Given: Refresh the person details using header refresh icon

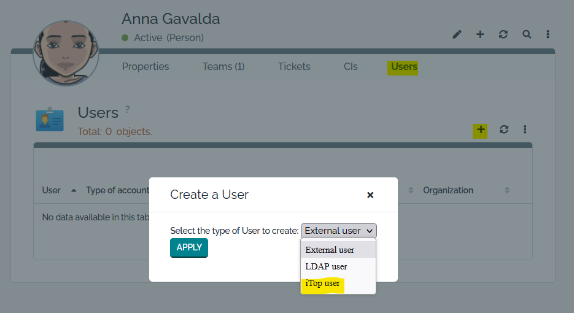Looking at the screenshot, I should (x=503, y=34).
